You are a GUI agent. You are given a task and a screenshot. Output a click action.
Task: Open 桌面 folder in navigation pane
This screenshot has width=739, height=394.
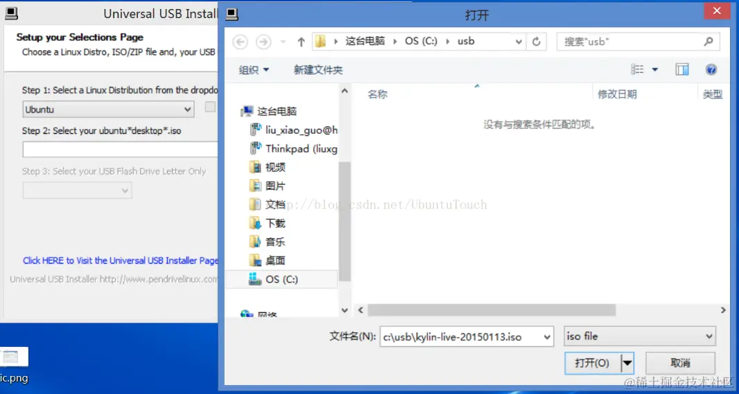[275, 260]
